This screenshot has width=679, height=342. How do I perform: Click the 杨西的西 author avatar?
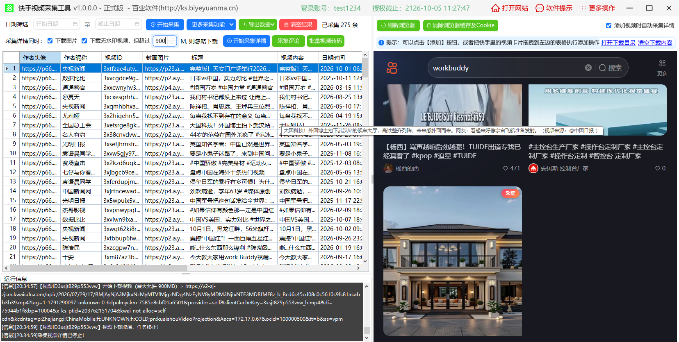click(388, 168)
